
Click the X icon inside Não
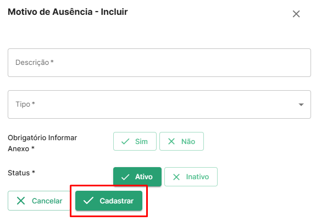click(x=171, y=141)
